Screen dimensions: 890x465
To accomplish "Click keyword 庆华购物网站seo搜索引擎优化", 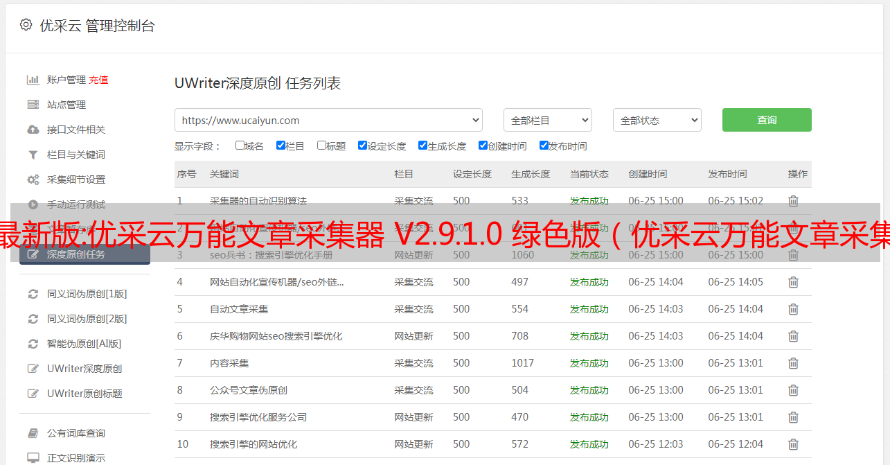I will point(276,336).
